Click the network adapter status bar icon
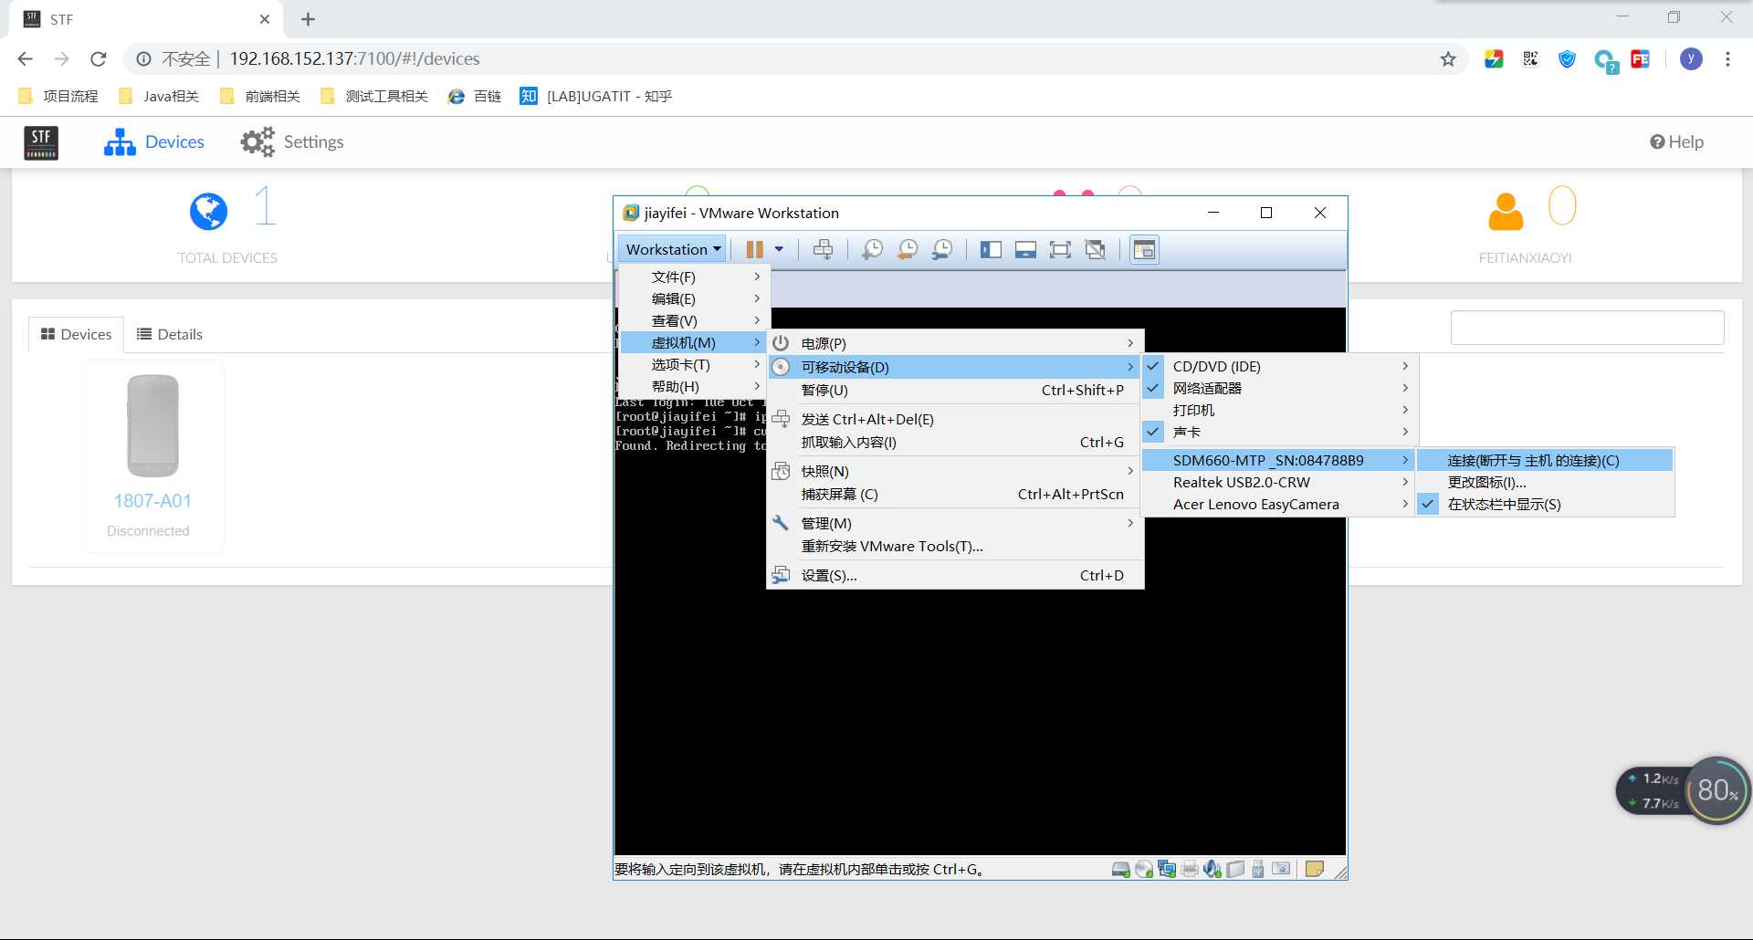1753x940 pixels. pyautogui.click(x=1167, y=869)
